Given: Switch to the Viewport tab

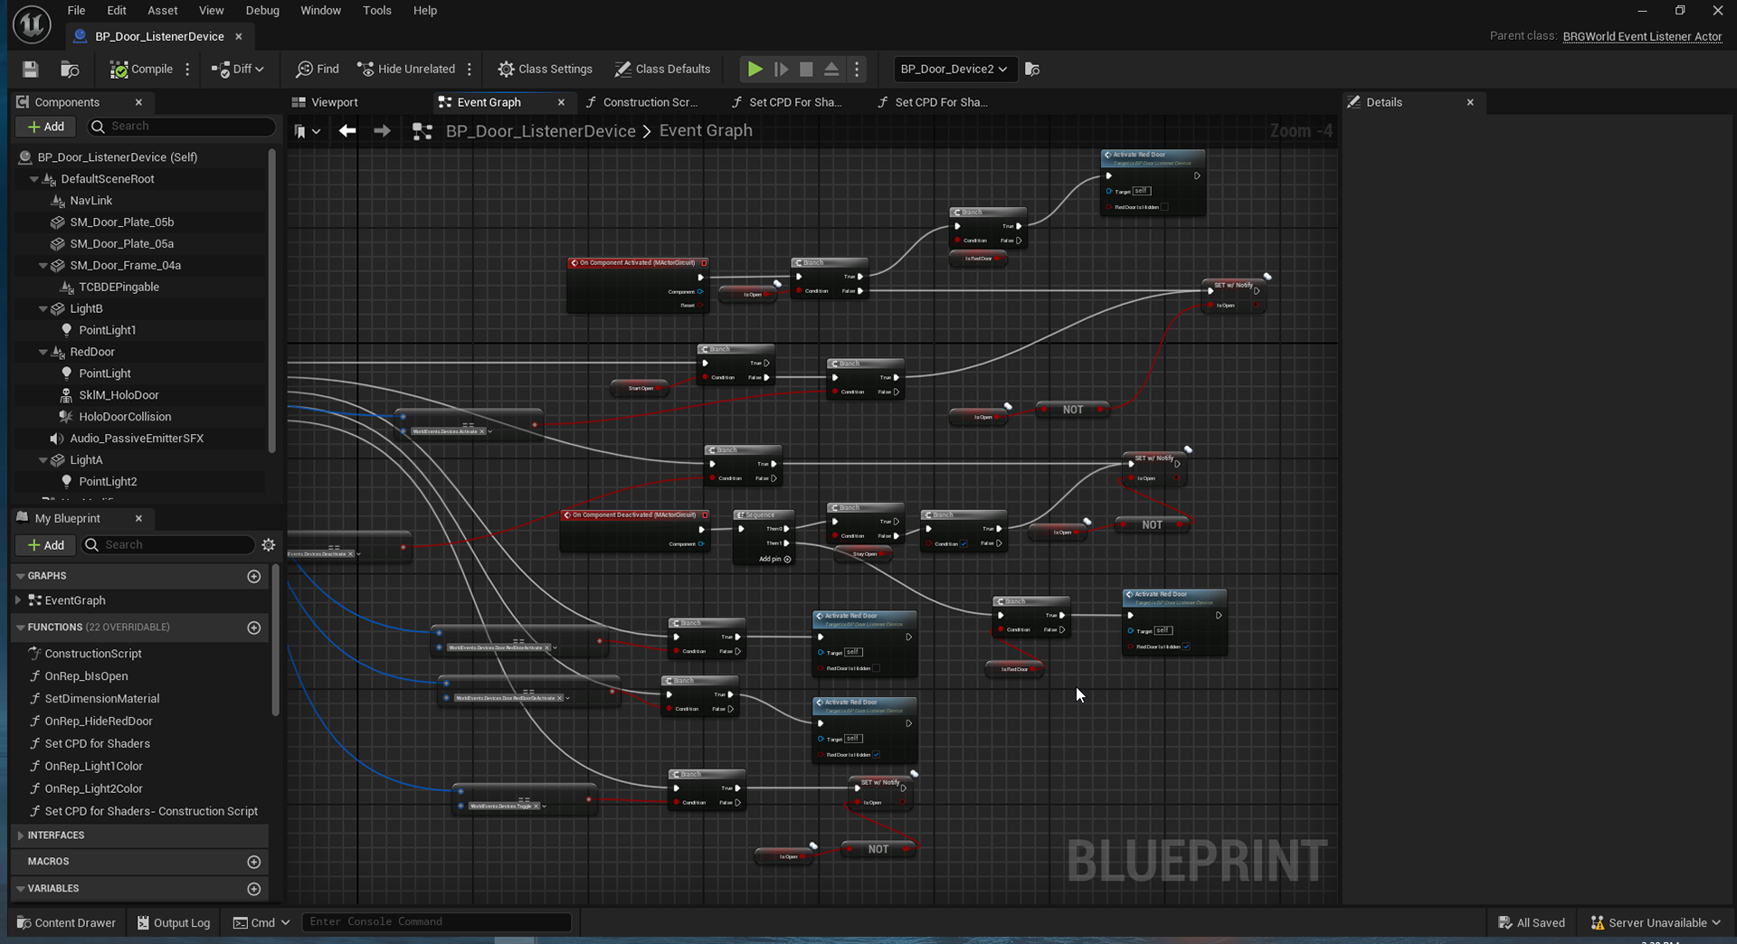Looking at the screenshot, I should (334, 102).
